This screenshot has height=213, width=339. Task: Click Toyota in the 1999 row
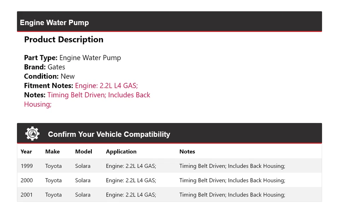[53, 166]
